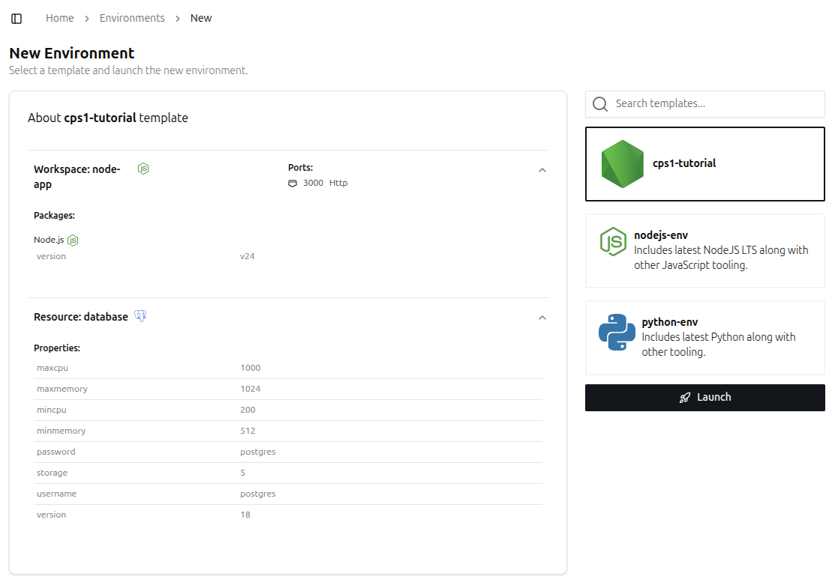Screen dimensions: 838x585
Task: Click the PostgreSQL elephant icon
Action: pos(140,316)
